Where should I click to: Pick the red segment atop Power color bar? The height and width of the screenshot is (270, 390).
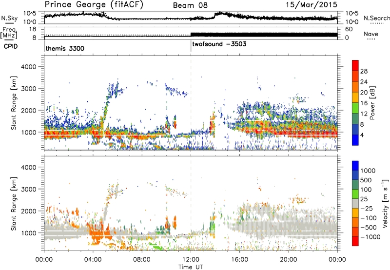pos(355,66)
